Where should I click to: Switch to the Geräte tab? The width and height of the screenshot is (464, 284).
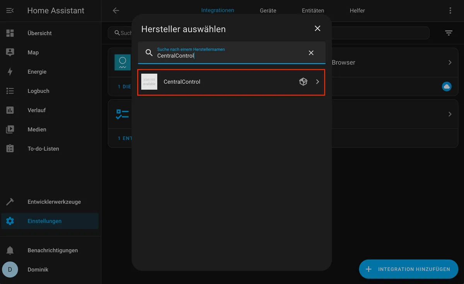[268, 11]
